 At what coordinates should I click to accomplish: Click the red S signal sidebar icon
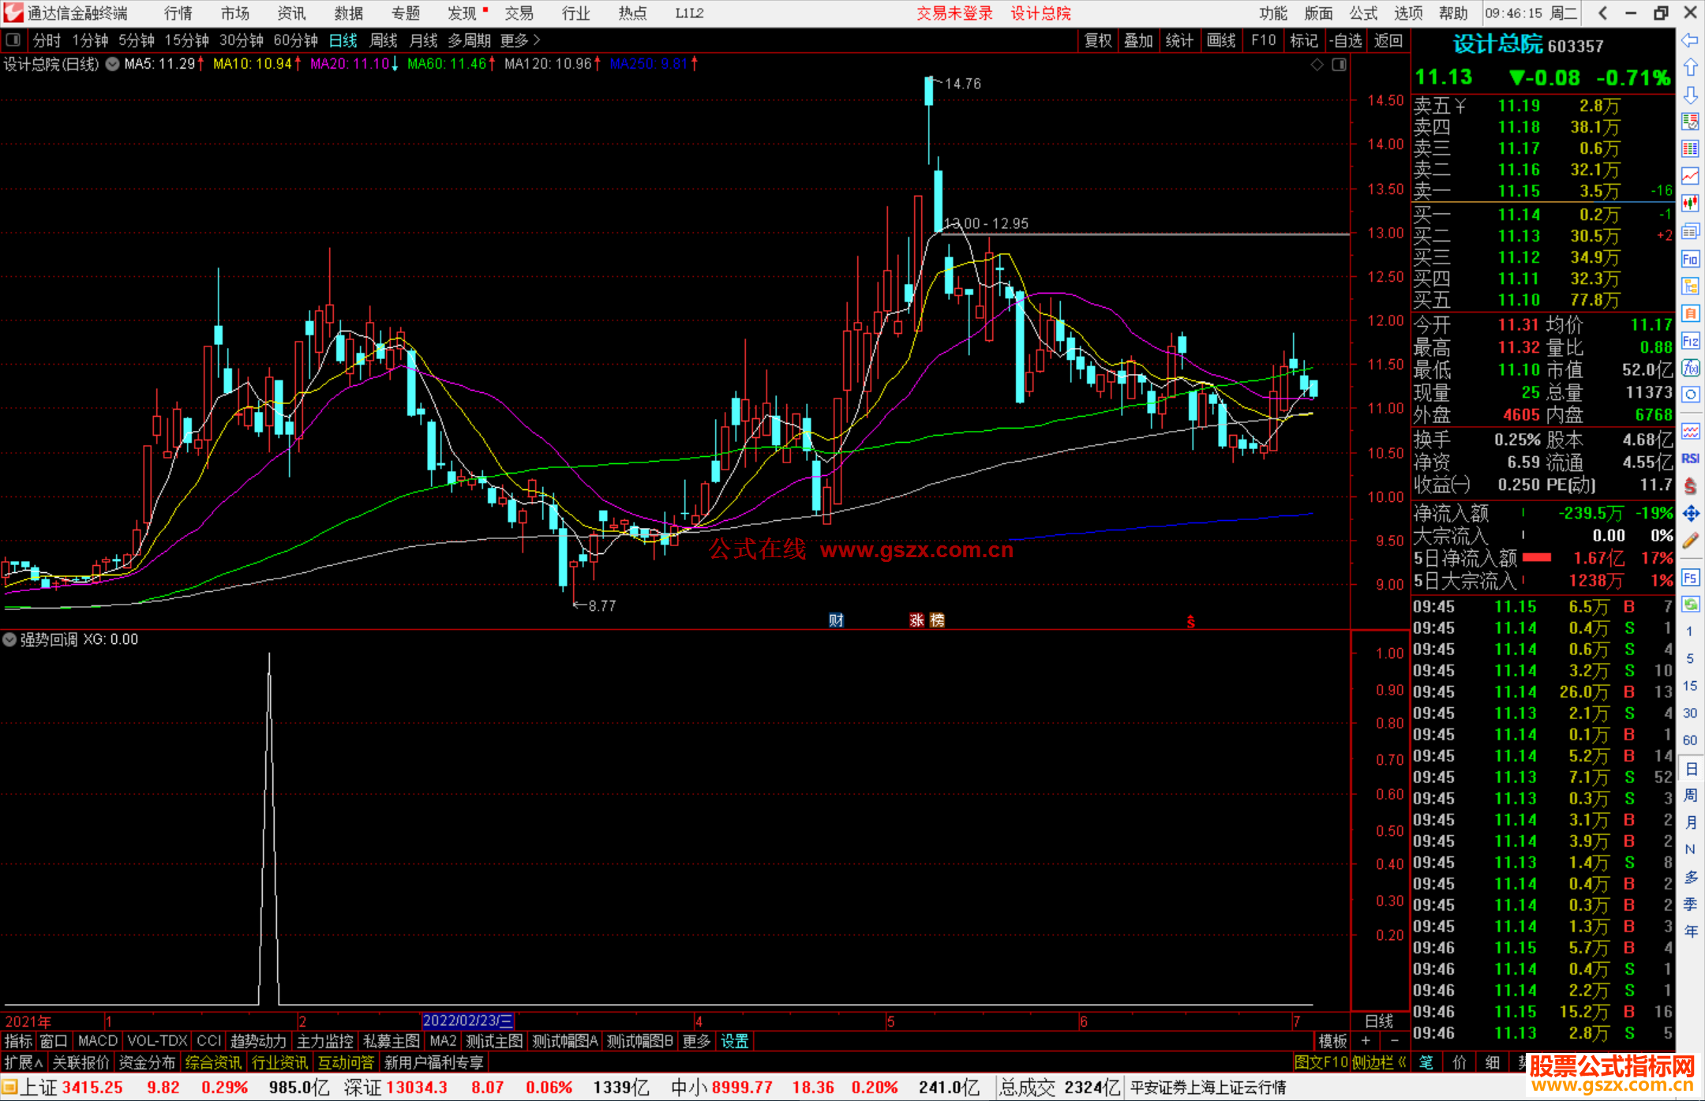(1690, 486)
